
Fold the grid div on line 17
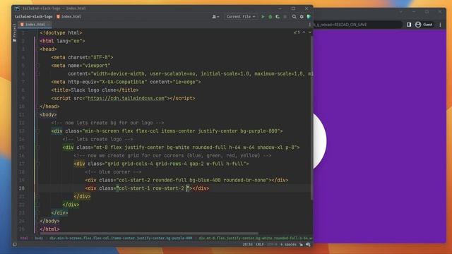(37, 164)
